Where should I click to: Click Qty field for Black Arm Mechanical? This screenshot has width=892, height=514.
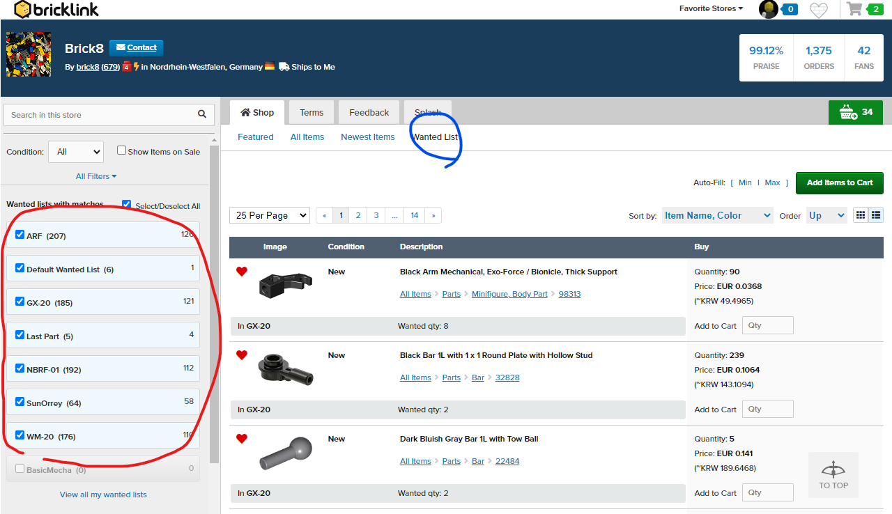[x=767, y=325]
